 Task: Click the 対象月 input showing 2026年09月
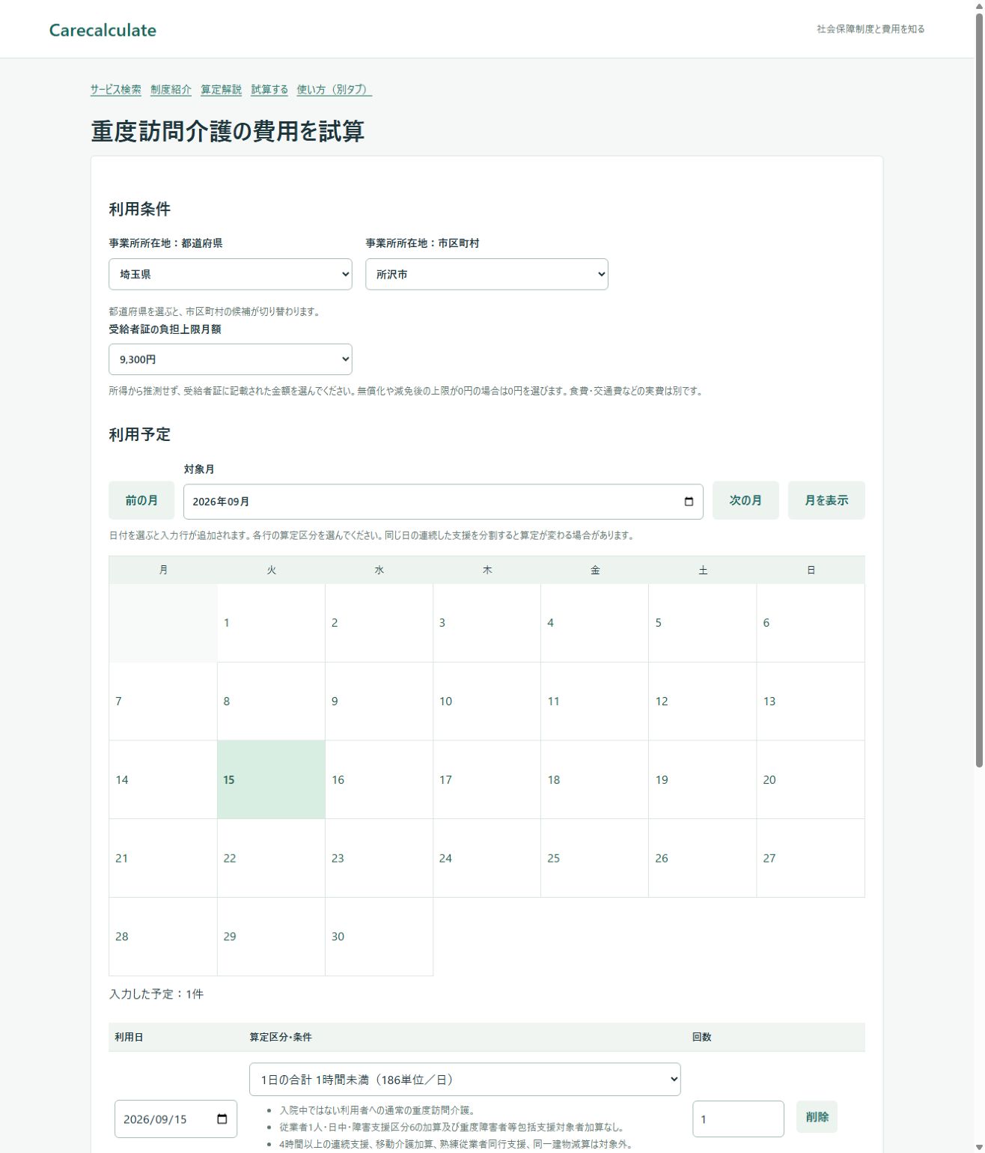pyautogui.click(x=443, y=502)
